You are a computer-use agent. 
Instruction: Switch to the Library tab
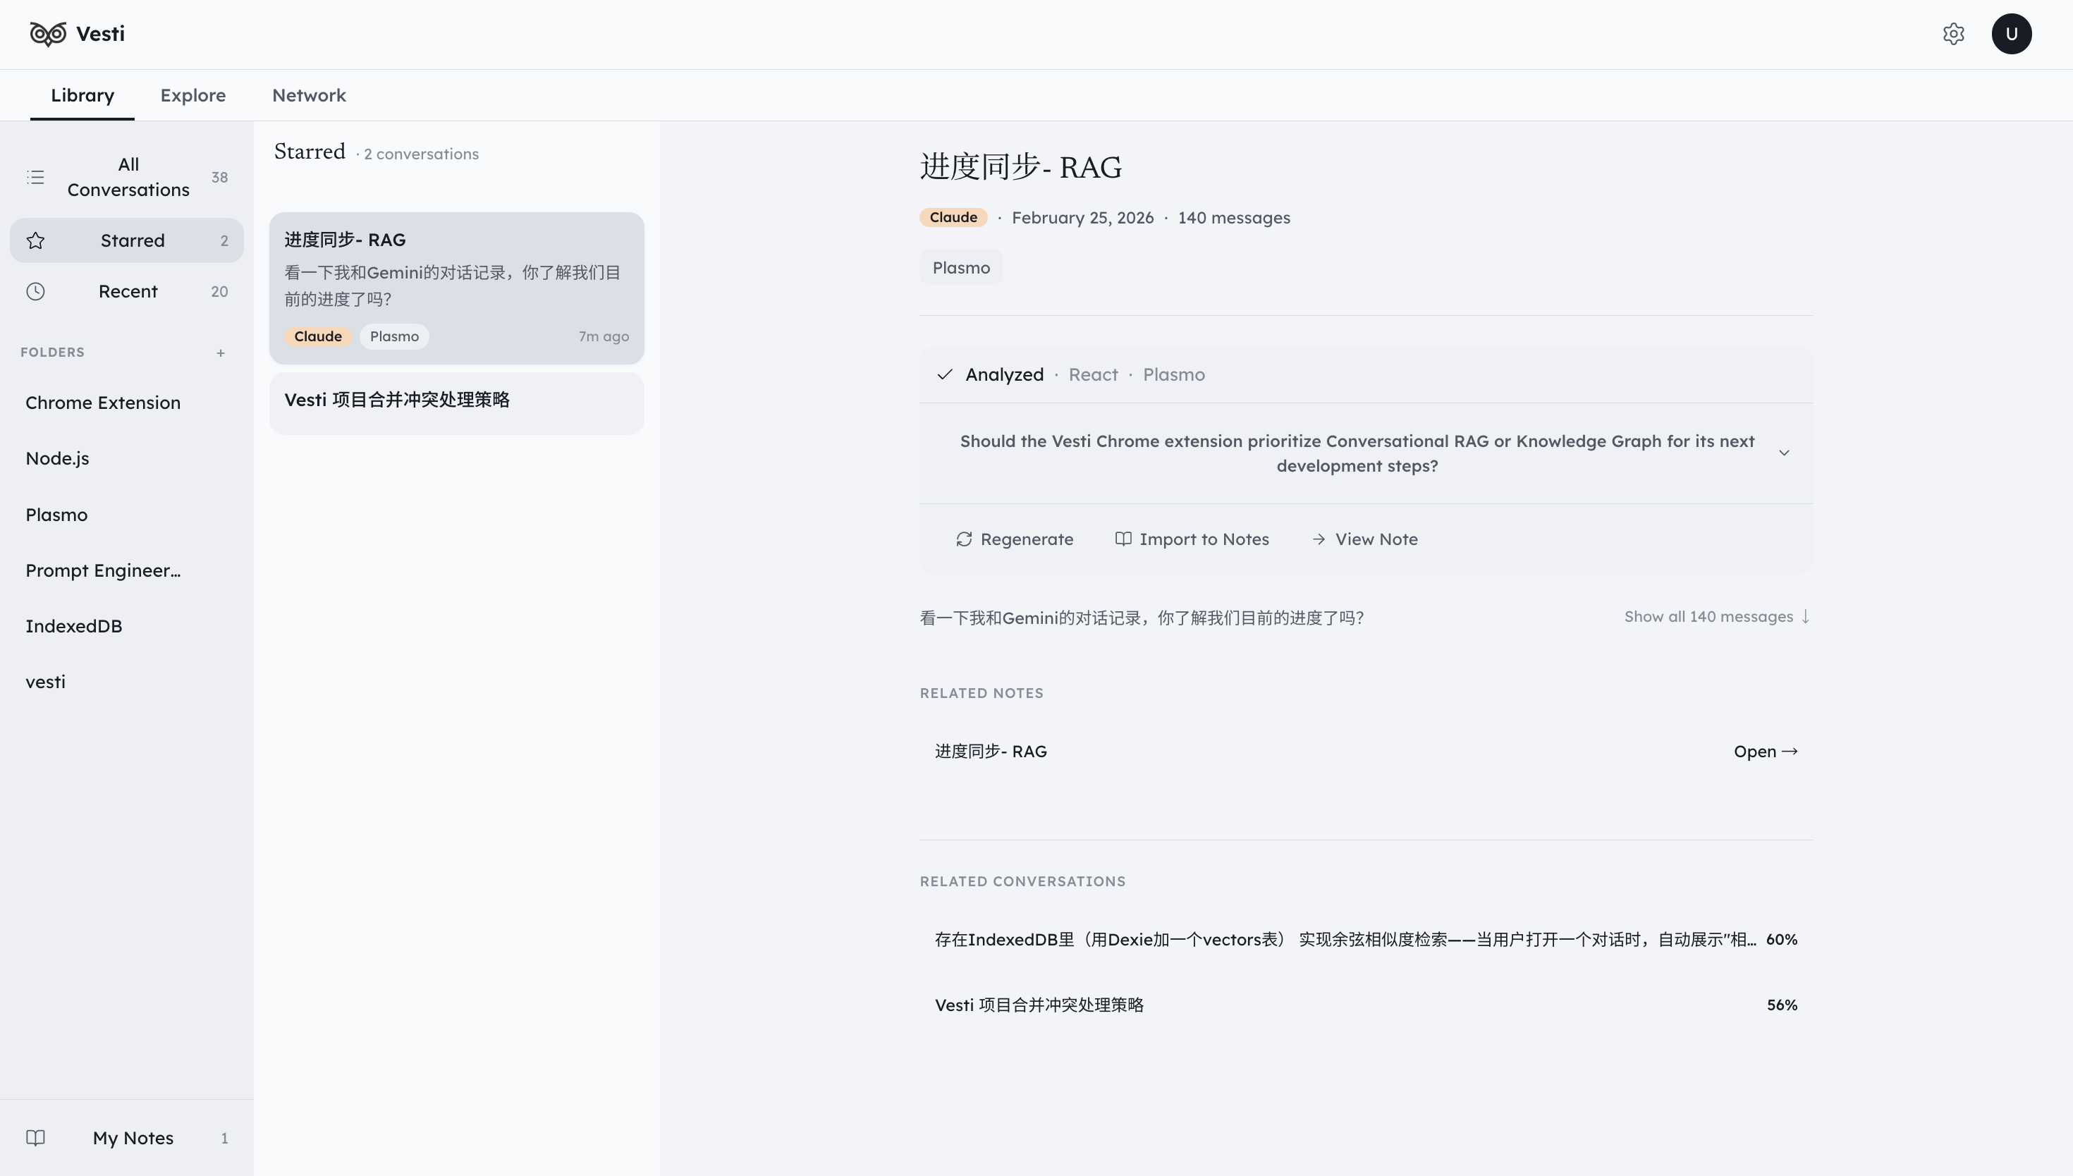pyautogui.click(x=82, y=95)
